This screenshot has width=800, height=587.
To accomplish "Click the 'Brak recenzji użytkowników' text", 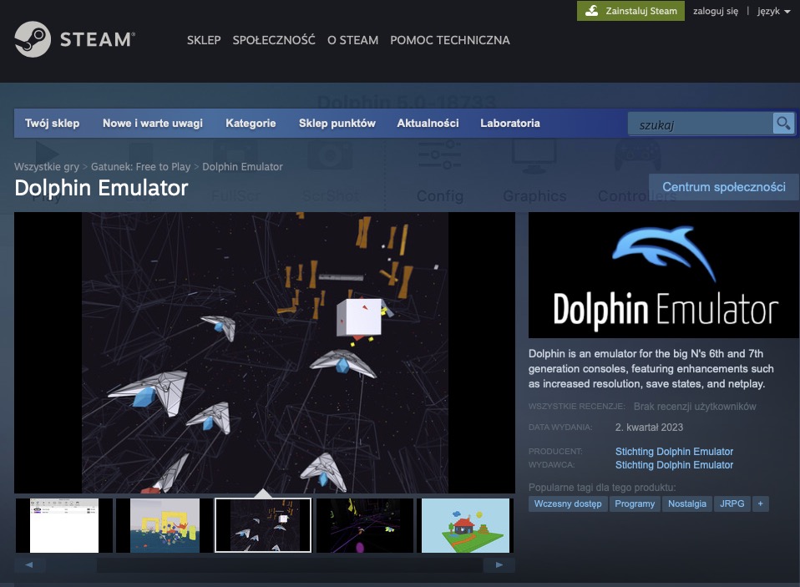I will [695, 407].
